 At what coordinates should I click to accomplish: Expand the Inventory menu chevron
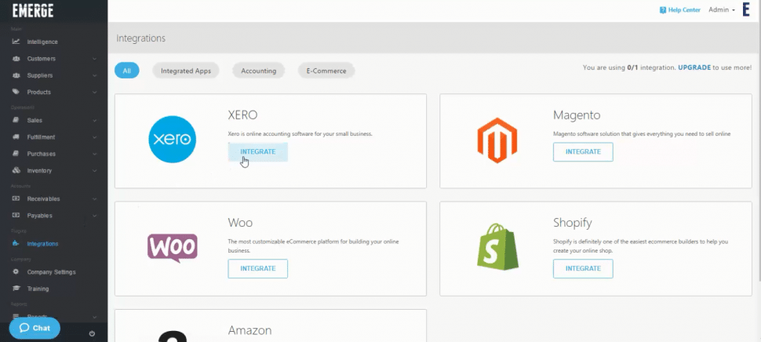pyautogui.click(x=94, y=171)
